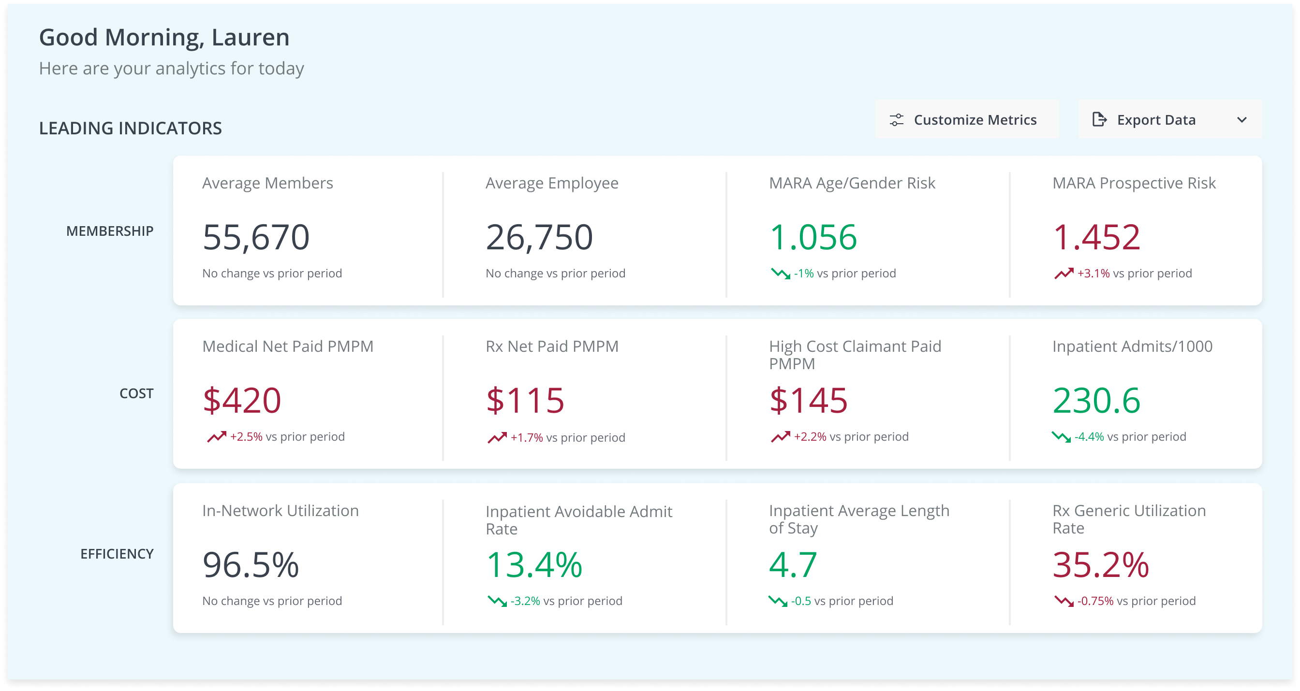Click the MARA Prospective Risk title

1134,183
